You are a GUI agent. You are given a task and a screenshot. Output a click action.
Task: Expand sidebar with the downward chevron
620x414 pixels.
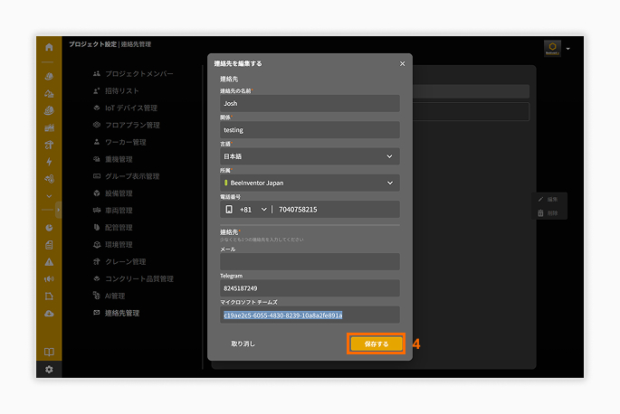click(x=49, y=196)
